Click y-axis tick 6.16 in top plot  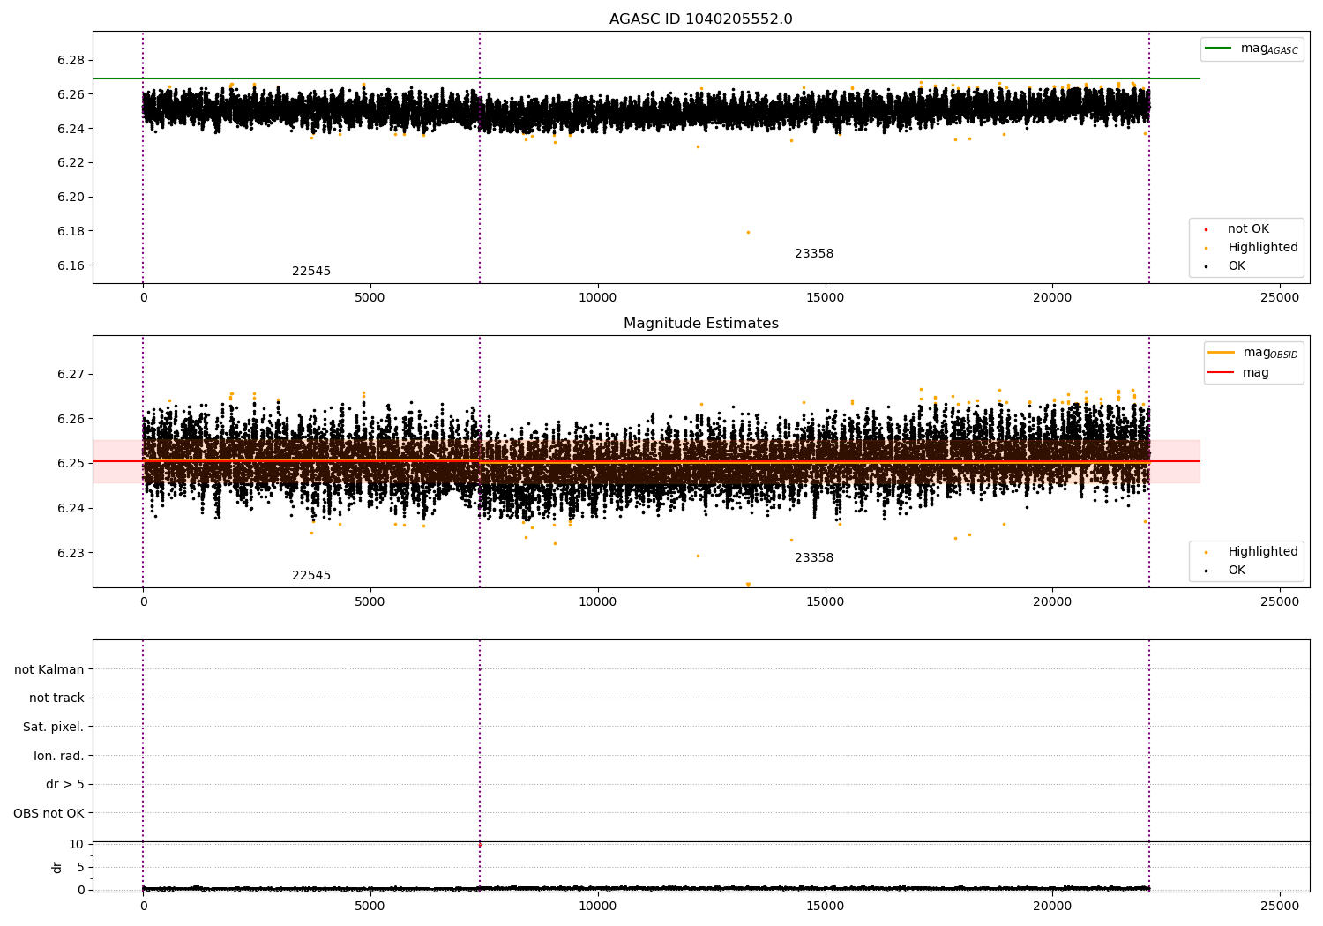(x=71, y=266)
